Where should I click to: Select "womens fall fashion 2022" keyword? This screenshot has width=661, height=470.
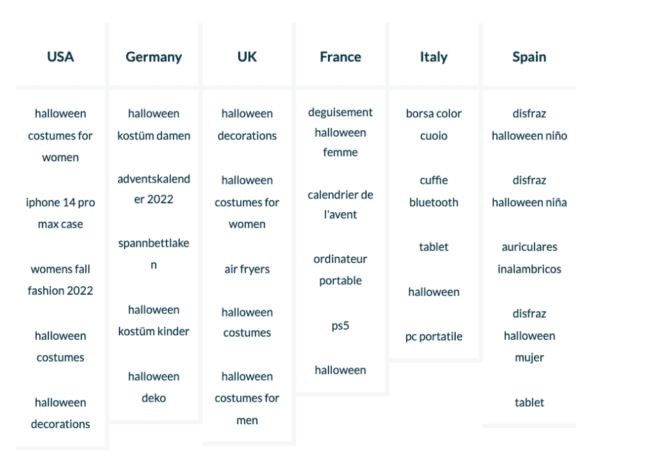pos(61,280)
